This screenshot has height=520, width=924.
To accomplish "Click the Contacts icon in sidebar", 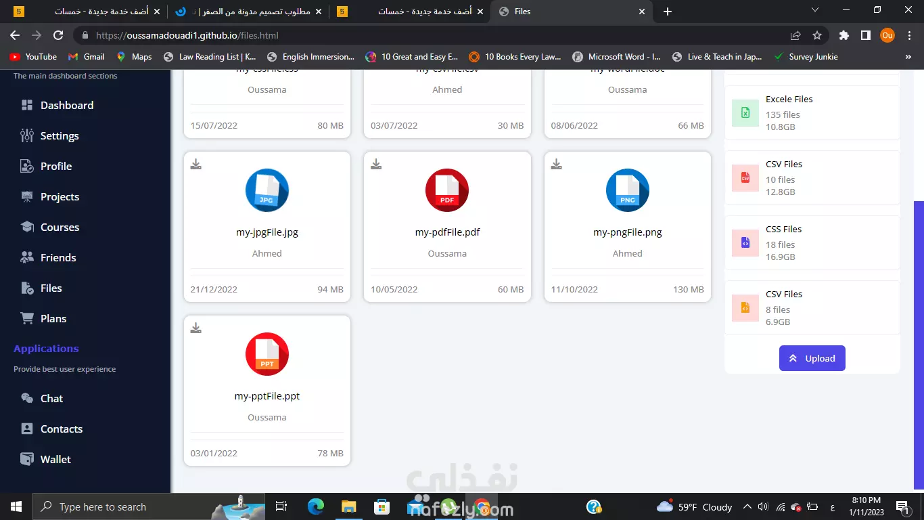I will tap(27, 429).
